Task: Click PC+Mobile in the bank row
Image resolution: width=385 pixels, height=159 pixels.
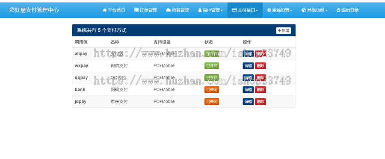Action: point(164,90)
